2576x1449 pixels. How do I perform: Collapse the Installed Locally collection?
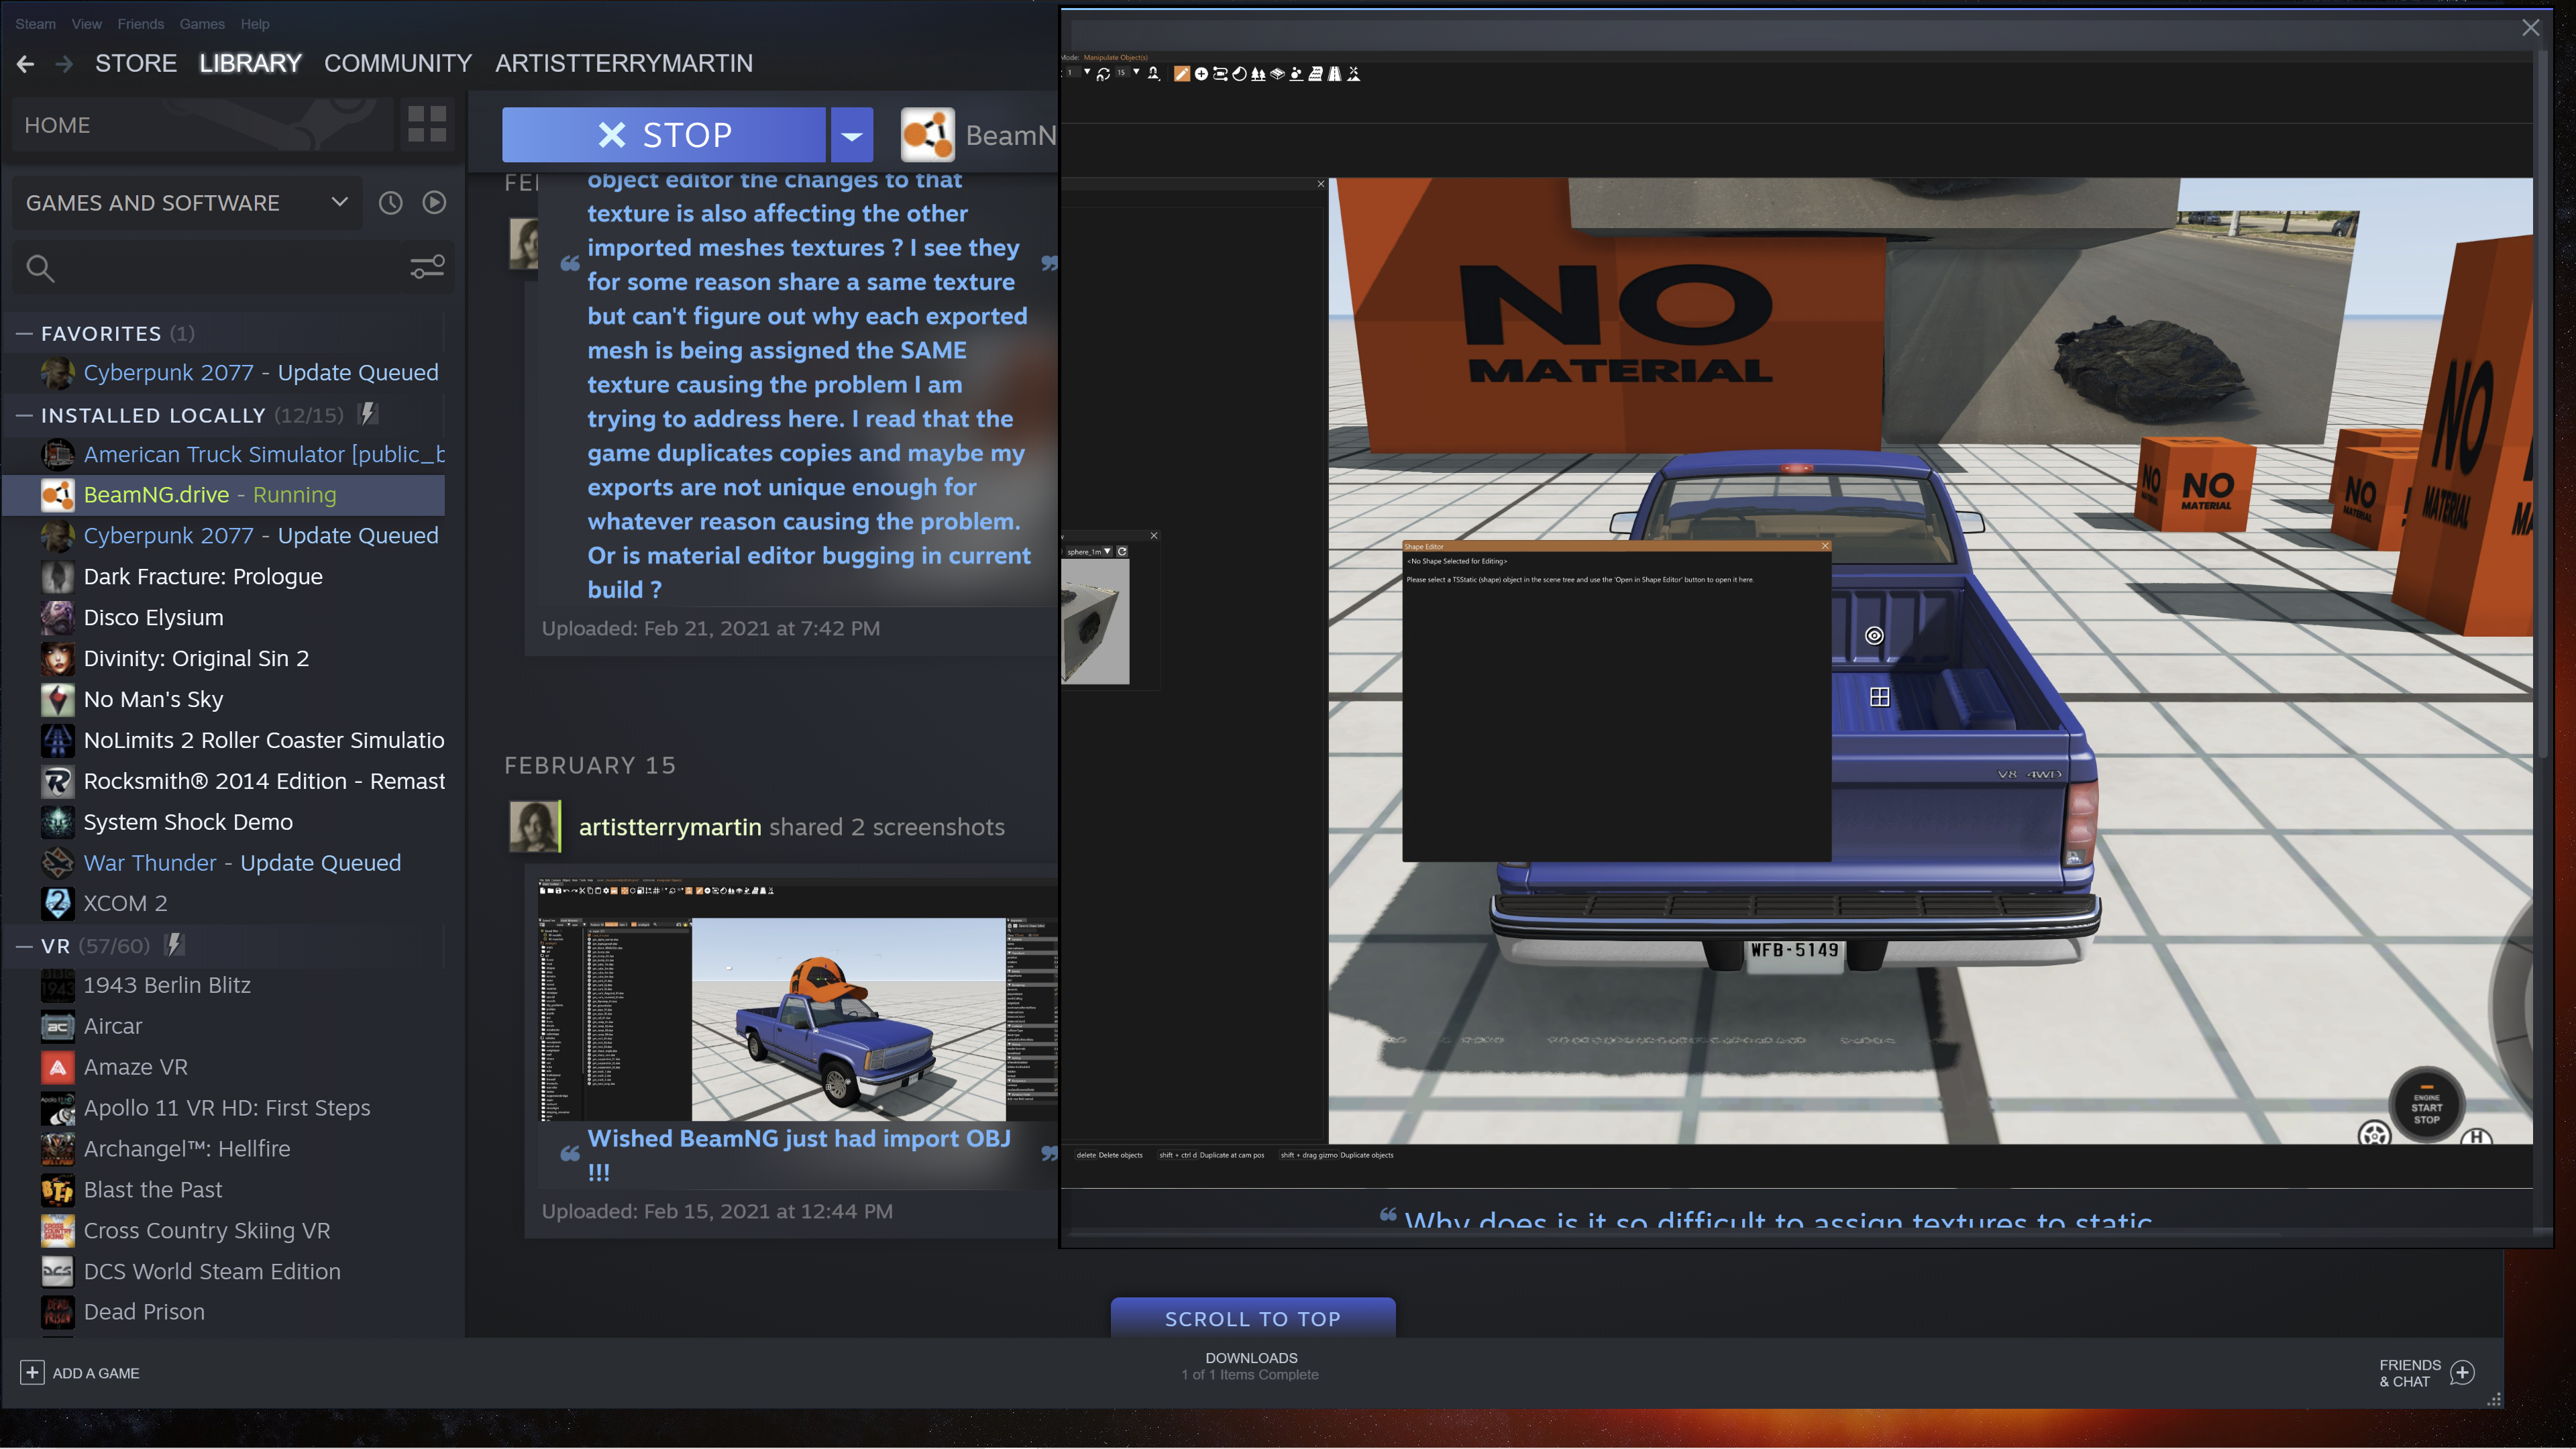point(25,415)
